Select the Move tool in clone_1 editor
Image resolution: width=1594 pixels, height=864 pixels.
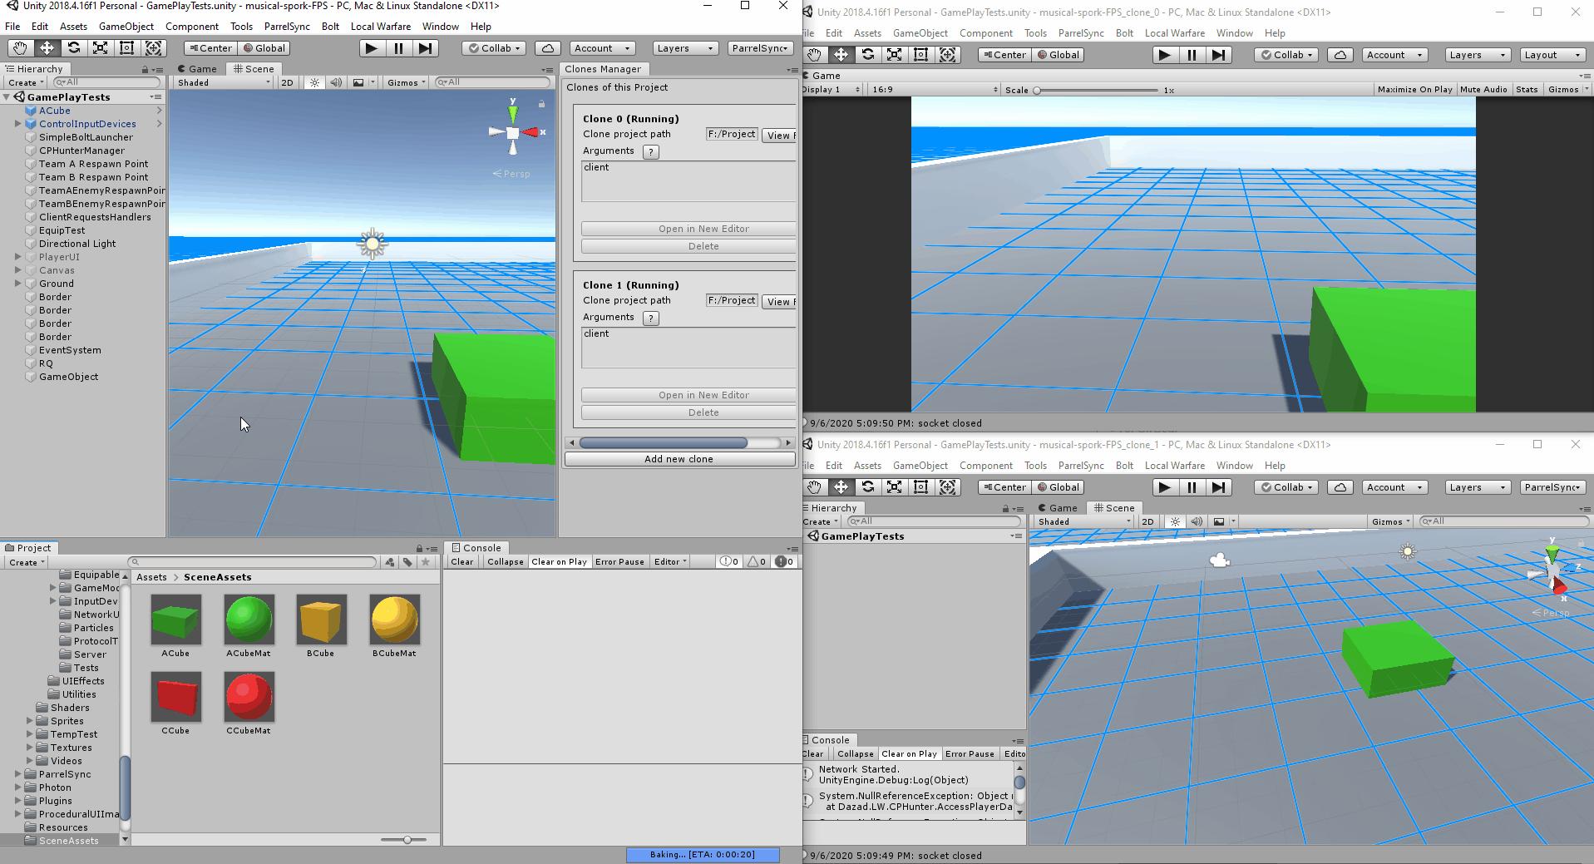pyautogui.click(x=842, y=486)
